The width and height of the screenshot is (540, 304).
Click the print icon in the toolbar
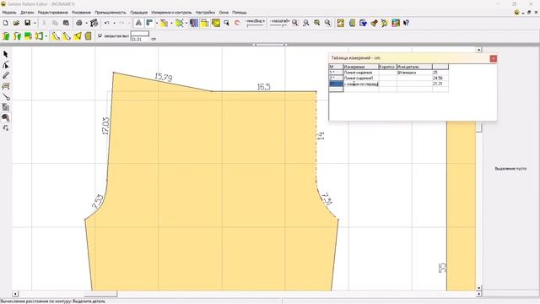[78, 23]
